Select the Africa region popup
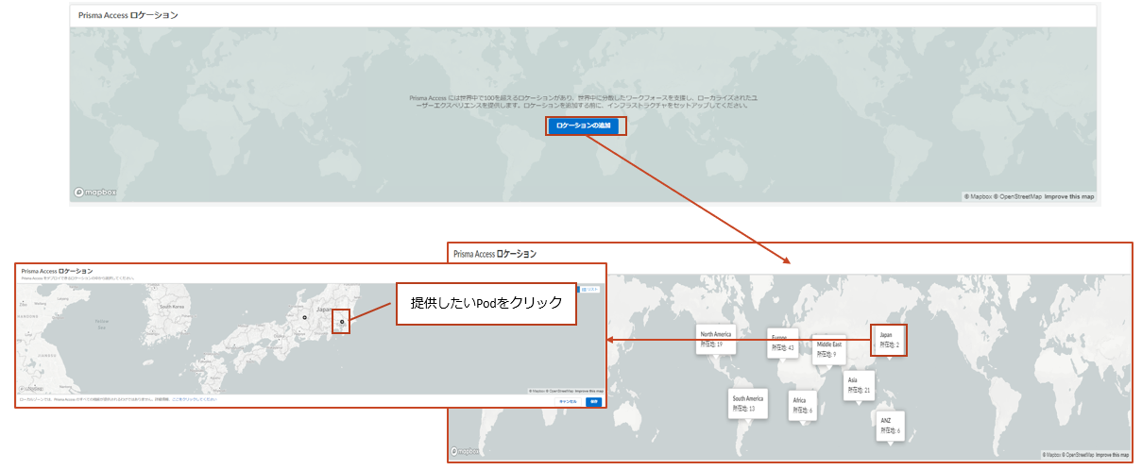Image resolution: width=1142 pixels, height=470 pixels. click(802, 406)
